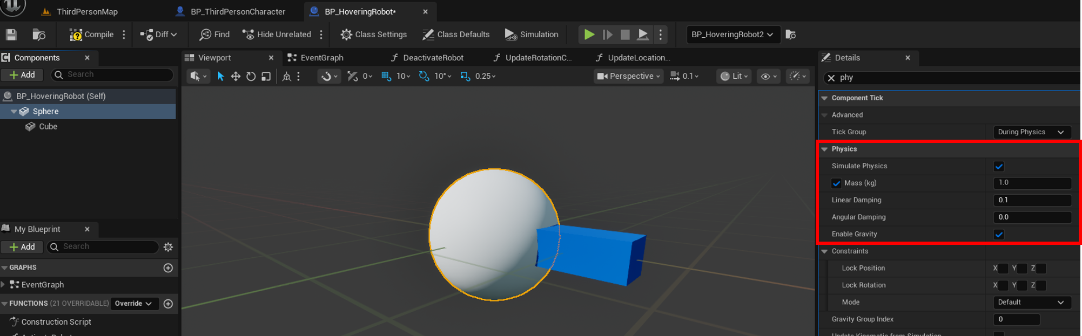Uncheck the Mass (kg) override checkbox
Screen dimensions: 1082x336
coord(836,183)
